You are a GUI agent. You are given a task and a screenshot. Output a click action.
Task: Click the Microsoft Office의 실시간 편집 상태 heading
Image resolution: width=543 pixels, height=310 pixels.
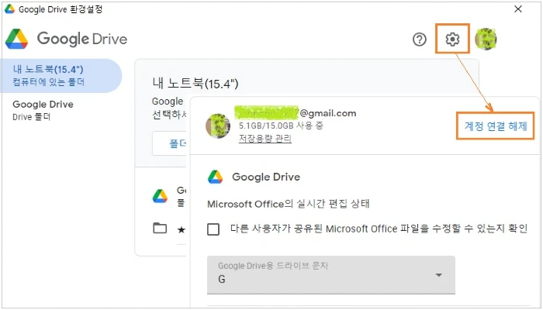pyautogui.click(x=288, y=204)
